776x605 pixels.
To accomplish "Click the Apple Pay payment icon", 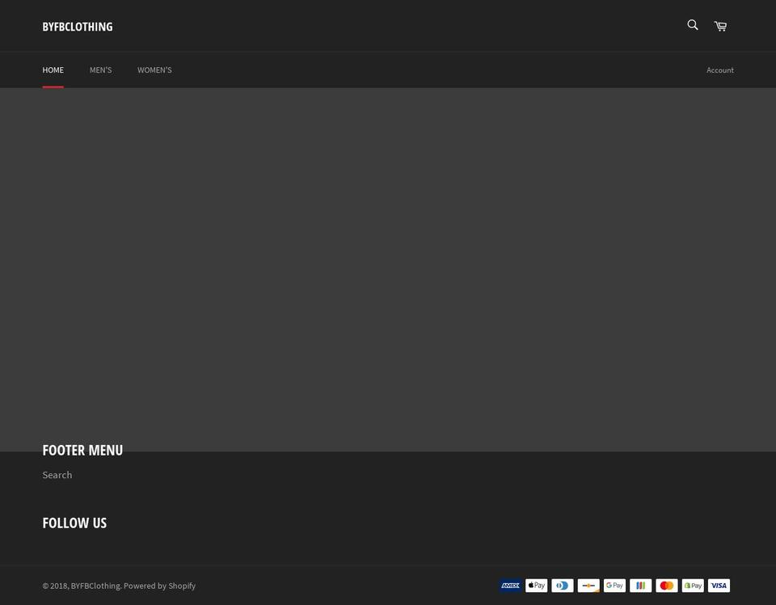I will click(x=537, y=586).
